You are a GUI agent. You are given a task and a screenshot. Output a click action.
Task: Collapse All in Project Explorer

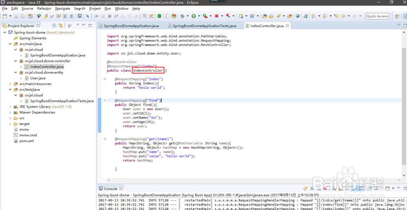tap(54, 26)
